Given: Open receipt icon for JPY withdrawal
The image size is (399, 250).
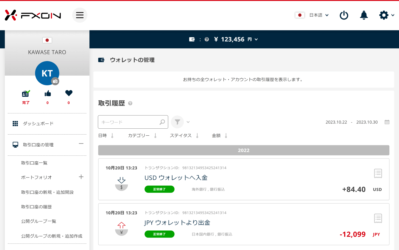Looking at the screenshot, I should click(x=378, y=219).
